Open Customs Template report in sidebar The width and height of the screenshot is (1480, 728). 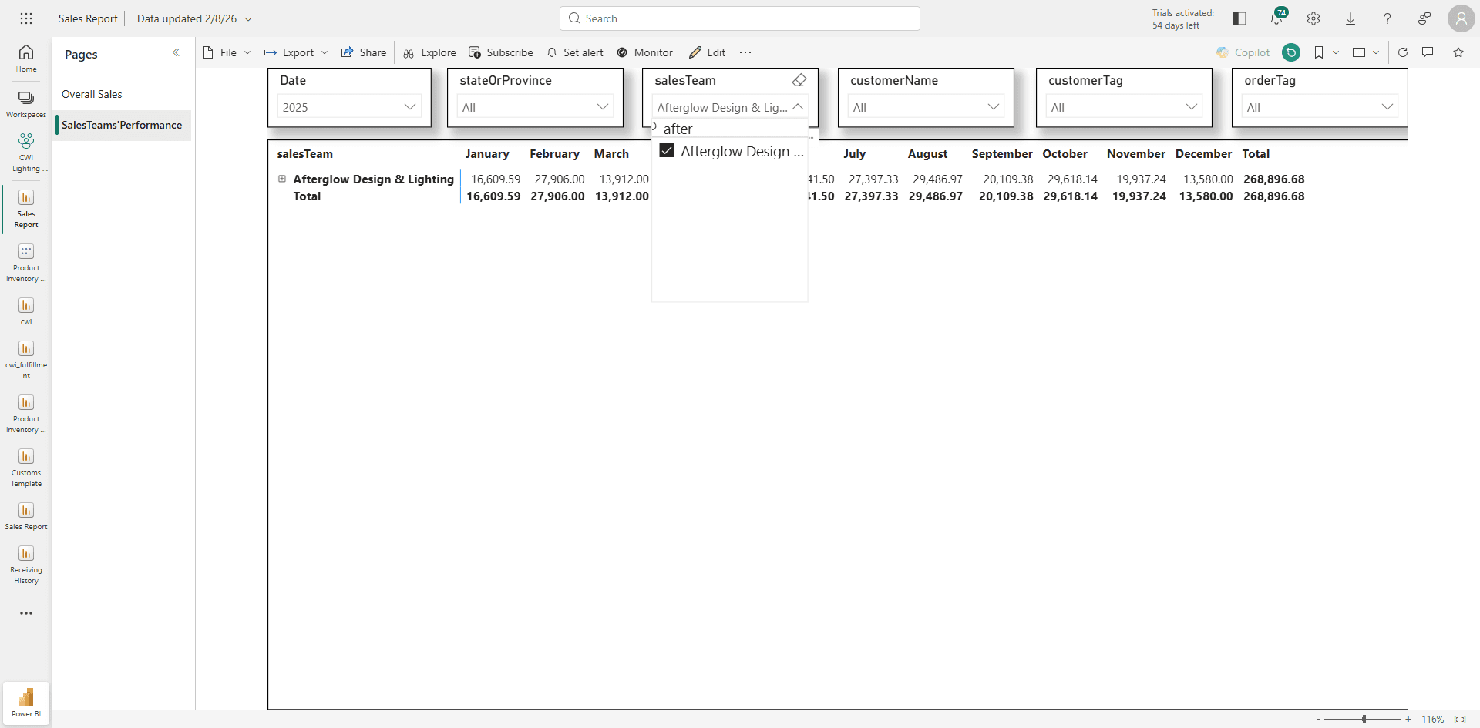tap(26, 468)
